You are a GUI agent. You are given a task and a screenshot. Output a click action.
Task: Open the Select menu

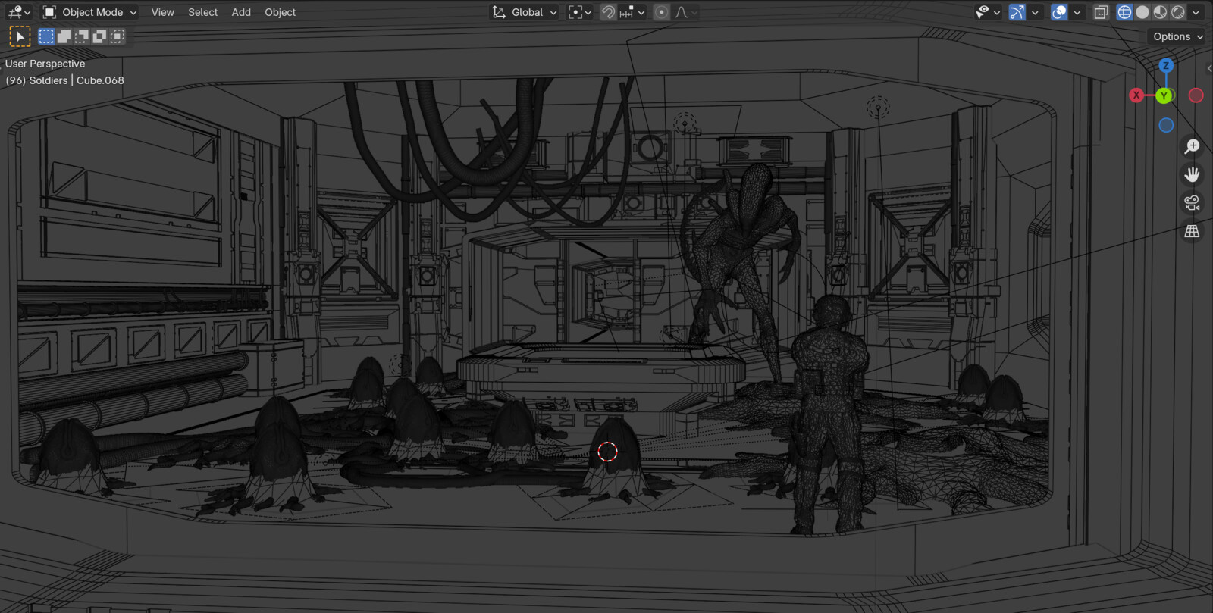tap(202, 12)
